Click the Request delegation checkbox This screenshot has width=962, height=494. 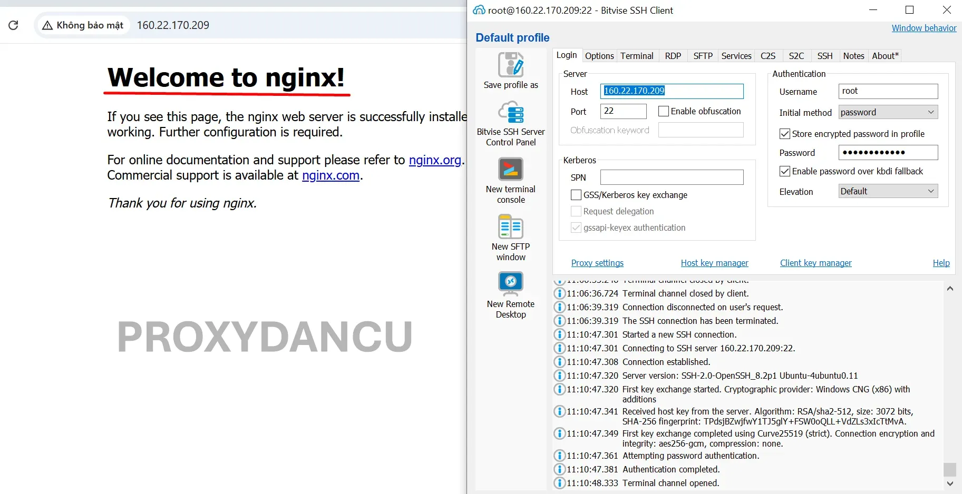click(x=576, y=211)
